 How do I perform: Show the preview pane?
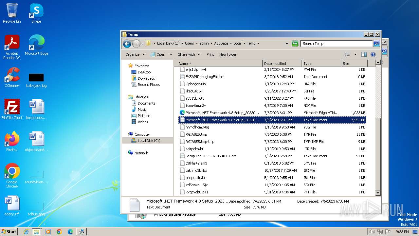[364, 54]
